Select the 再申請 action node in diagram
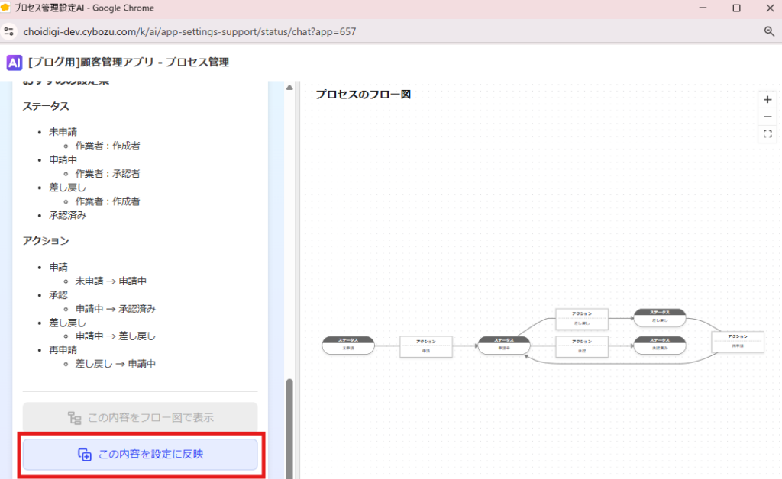Screen dimensions: 782x479 tap(737, 341)
